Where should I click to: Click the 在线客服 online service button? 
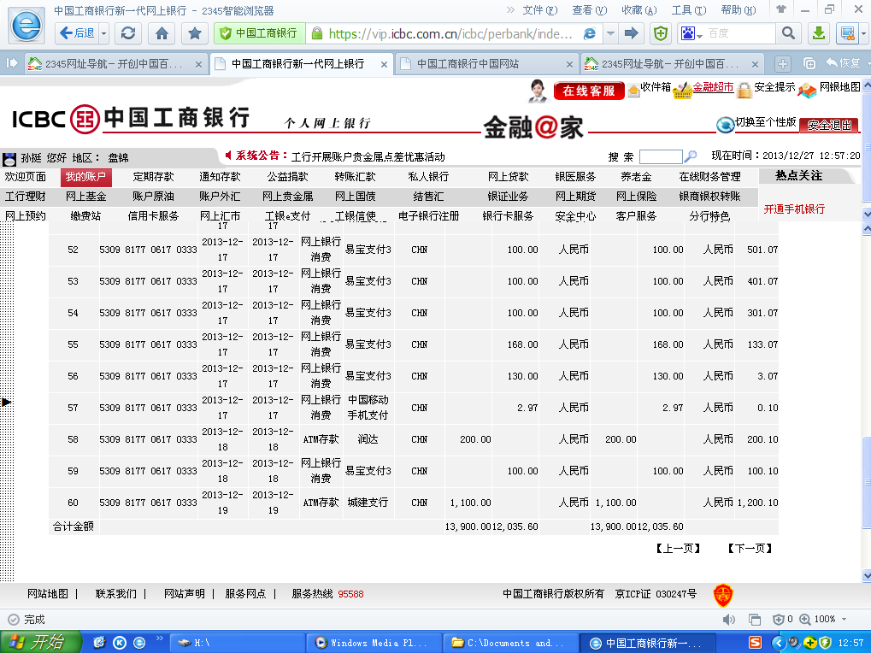(x=588, y=91)
